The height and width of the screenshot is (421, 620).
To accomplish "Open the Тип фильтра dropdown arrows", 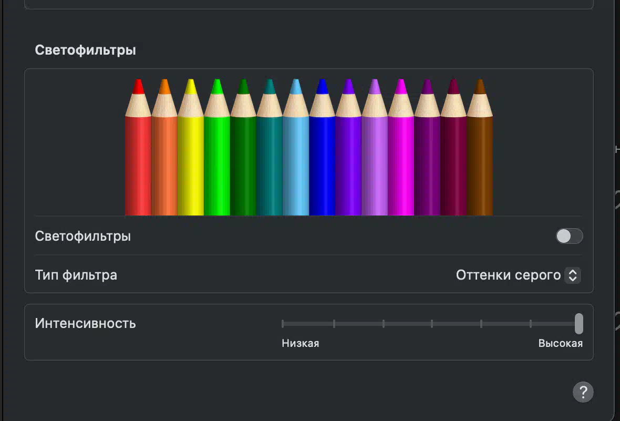I will [573, 275].
